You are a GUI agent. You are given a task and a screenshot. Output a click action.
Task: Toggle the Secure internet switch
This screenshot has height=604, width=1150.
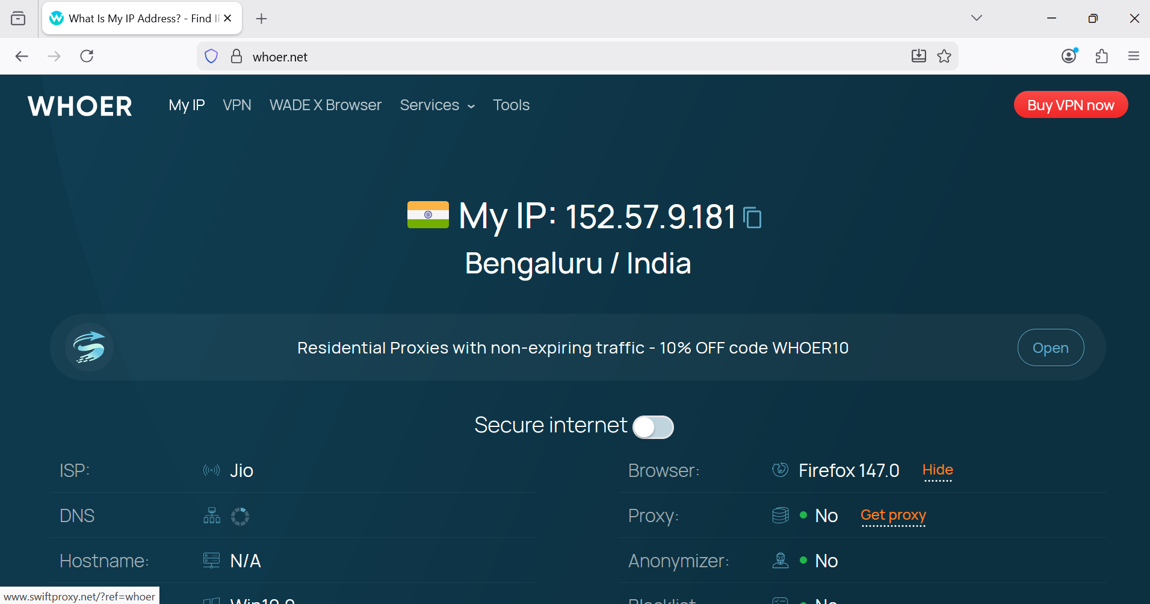tap(653, 427)
